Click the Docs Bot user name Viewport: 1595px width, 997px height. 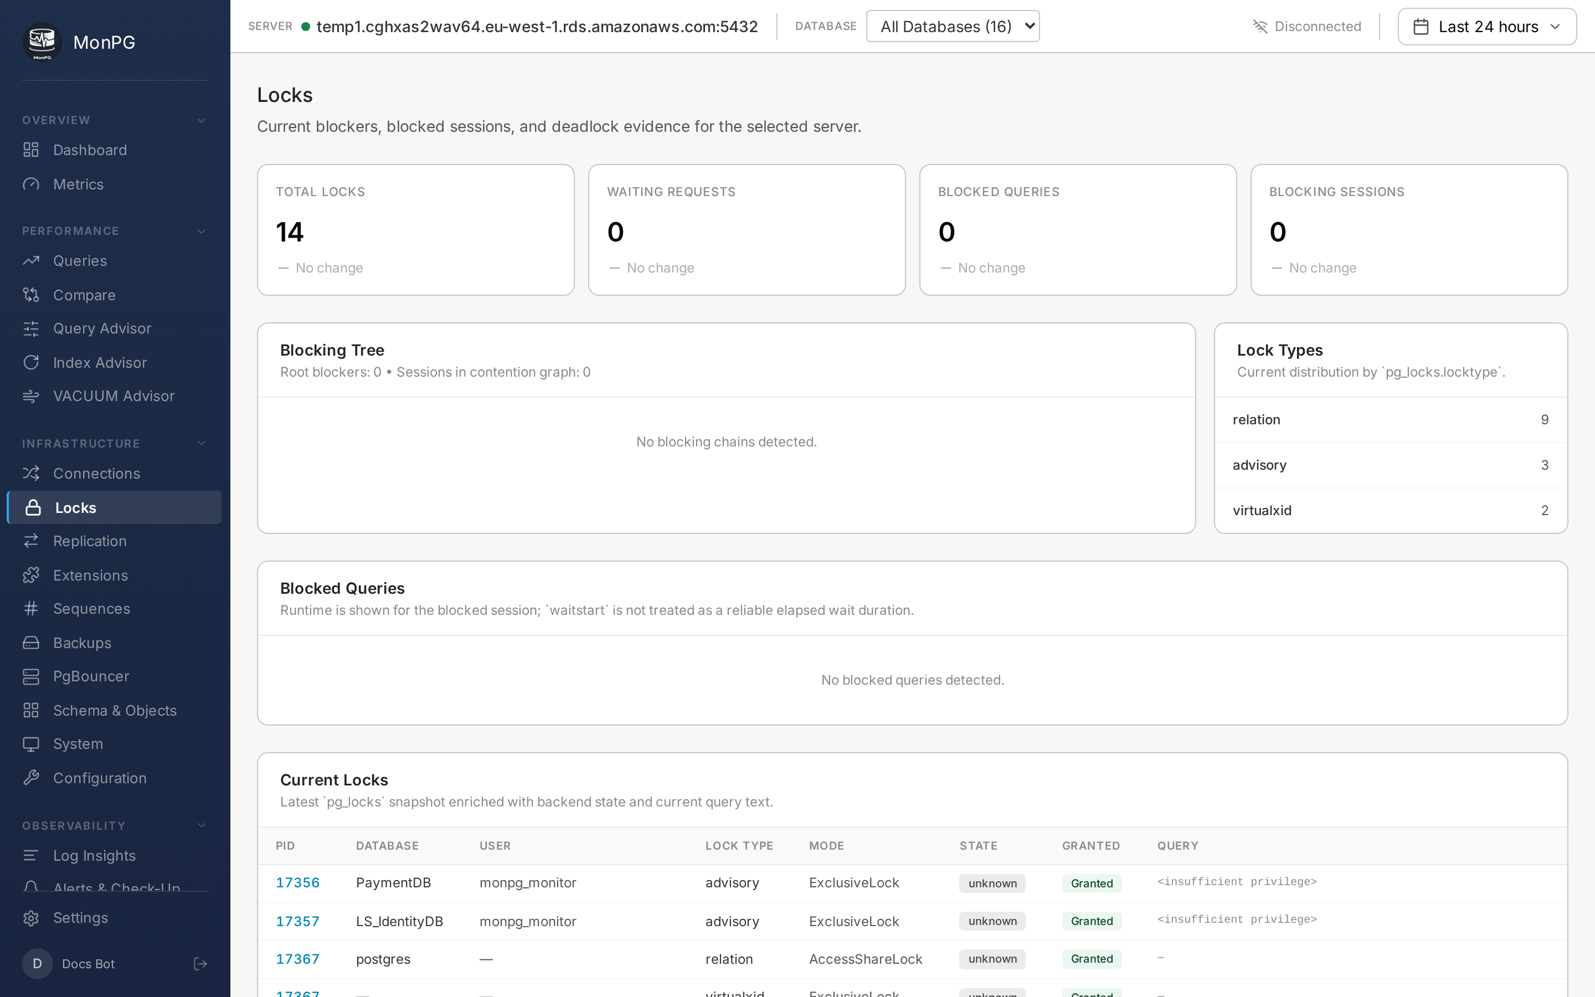pos(88,964)
